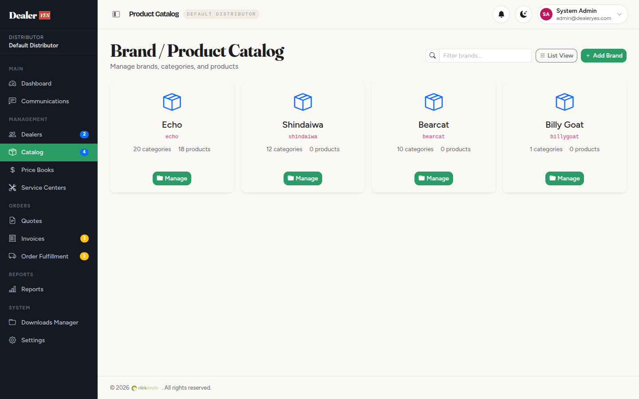Click the Communications chat icon
The image size is (639, 399).
12,101
